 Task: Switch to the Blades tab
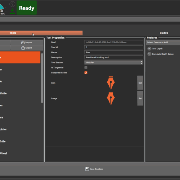click(164, 33)
